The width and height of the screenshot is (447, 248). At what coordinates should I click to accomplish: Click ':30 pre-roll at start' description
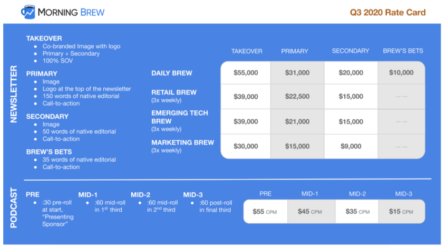tap(58, 213)
